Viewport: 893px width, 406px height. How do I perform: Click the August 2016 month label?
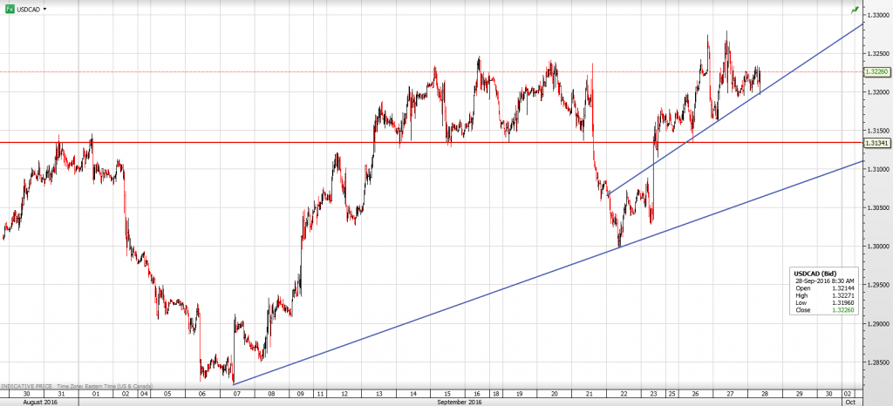click(38, 402)
